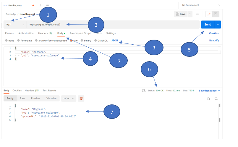
Task: Send the request
Action: pos(208,25)
